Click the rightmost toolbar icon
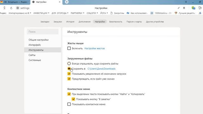The width and height of the screenshot is (203, 114). pos(200,8)
